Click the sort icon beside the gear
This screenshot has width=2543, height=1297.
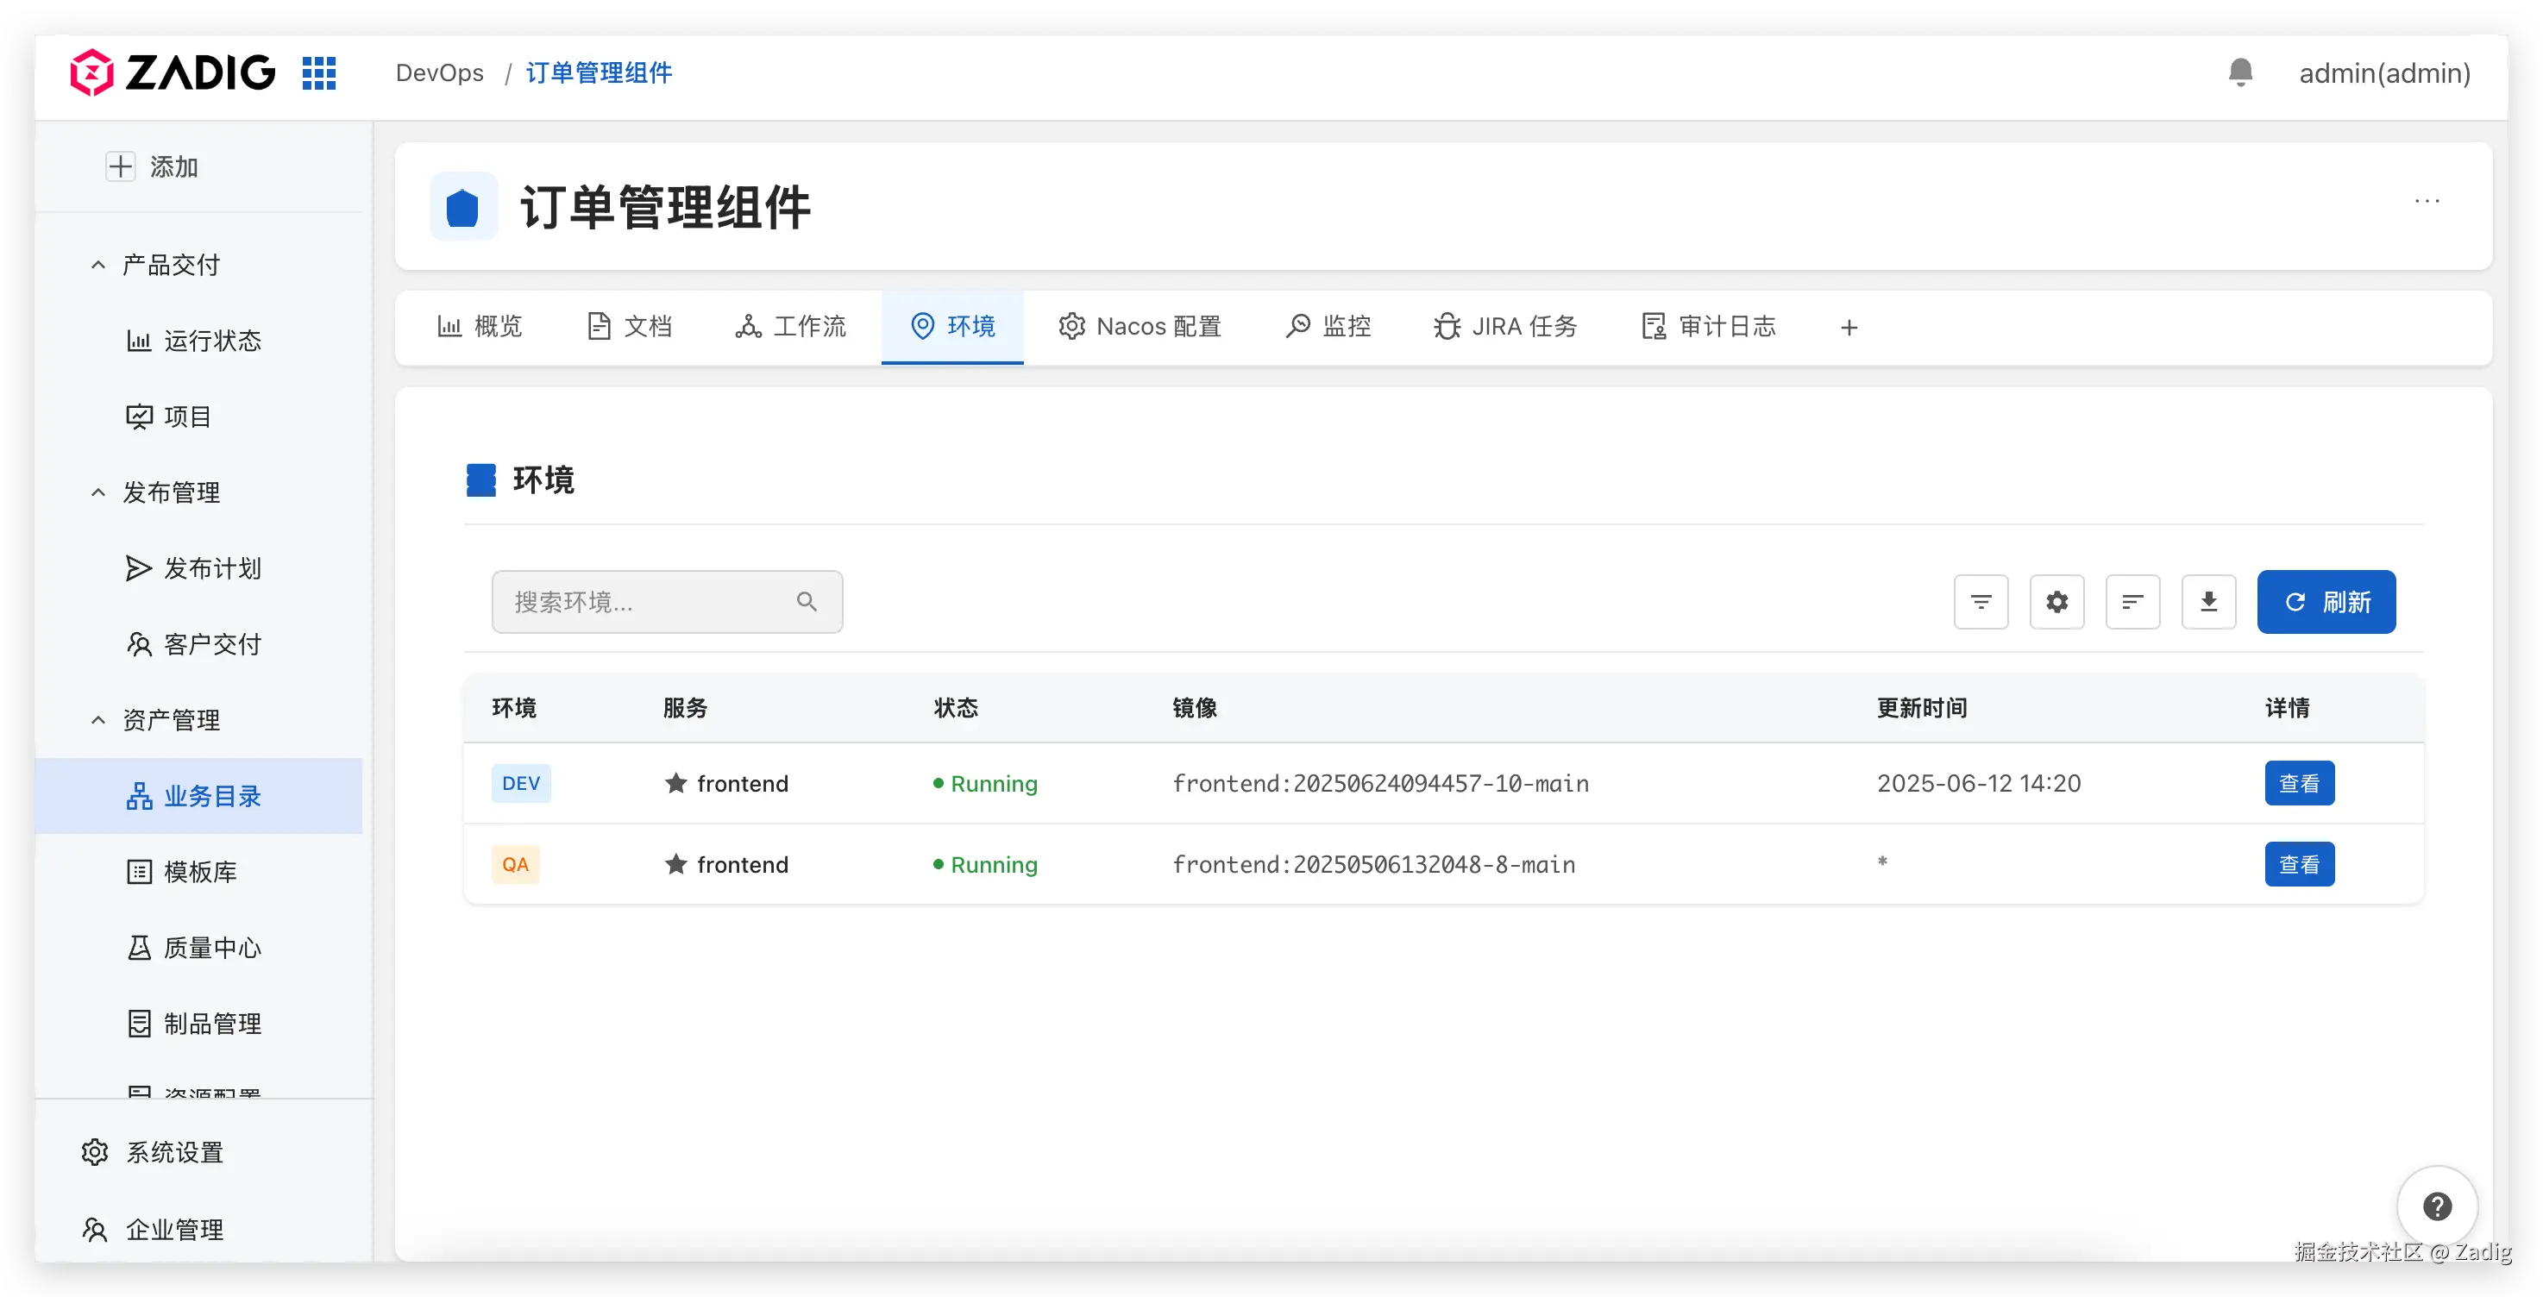pyautogui.click(x=2132, y=602)
